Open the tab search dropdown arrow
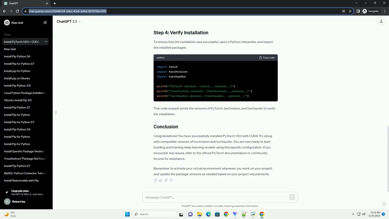The image size is (389, 219). point(356,3)
